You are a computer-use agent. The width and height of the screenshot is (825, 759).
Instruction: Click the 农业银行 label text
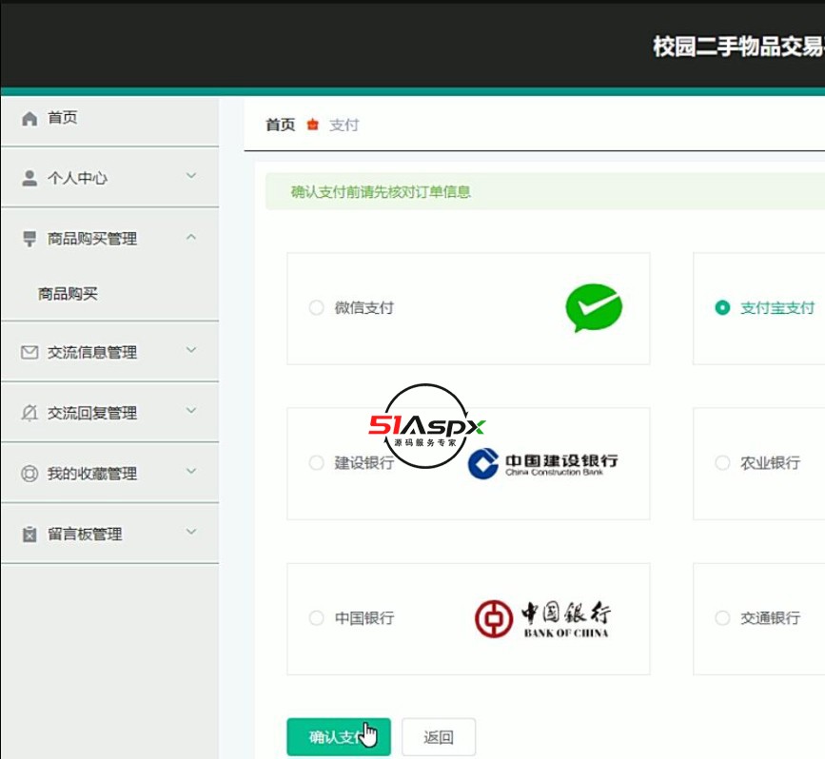click(770, 463)
